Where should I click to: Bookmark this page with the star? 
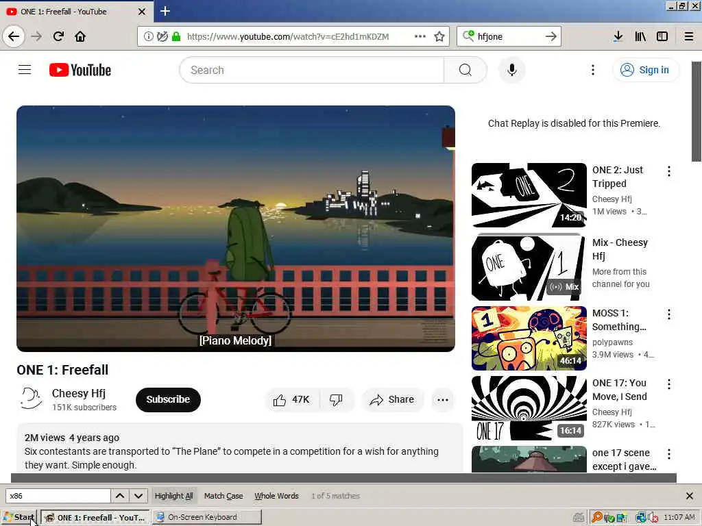tap(439, 36)
